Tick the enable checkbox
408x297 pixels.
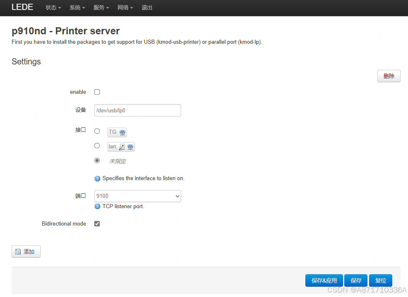click(97, 92)
